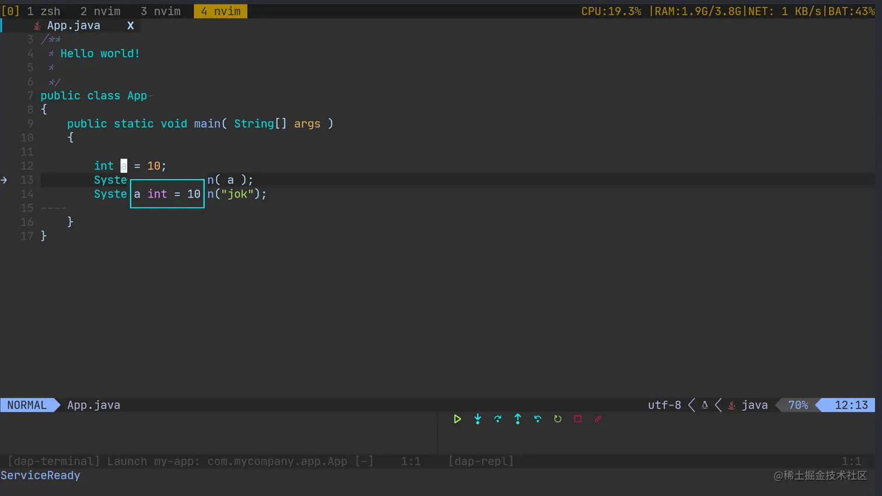882x496 pixels.
Task: Click the java filetype icon in statusline
Action: point(731,405)
